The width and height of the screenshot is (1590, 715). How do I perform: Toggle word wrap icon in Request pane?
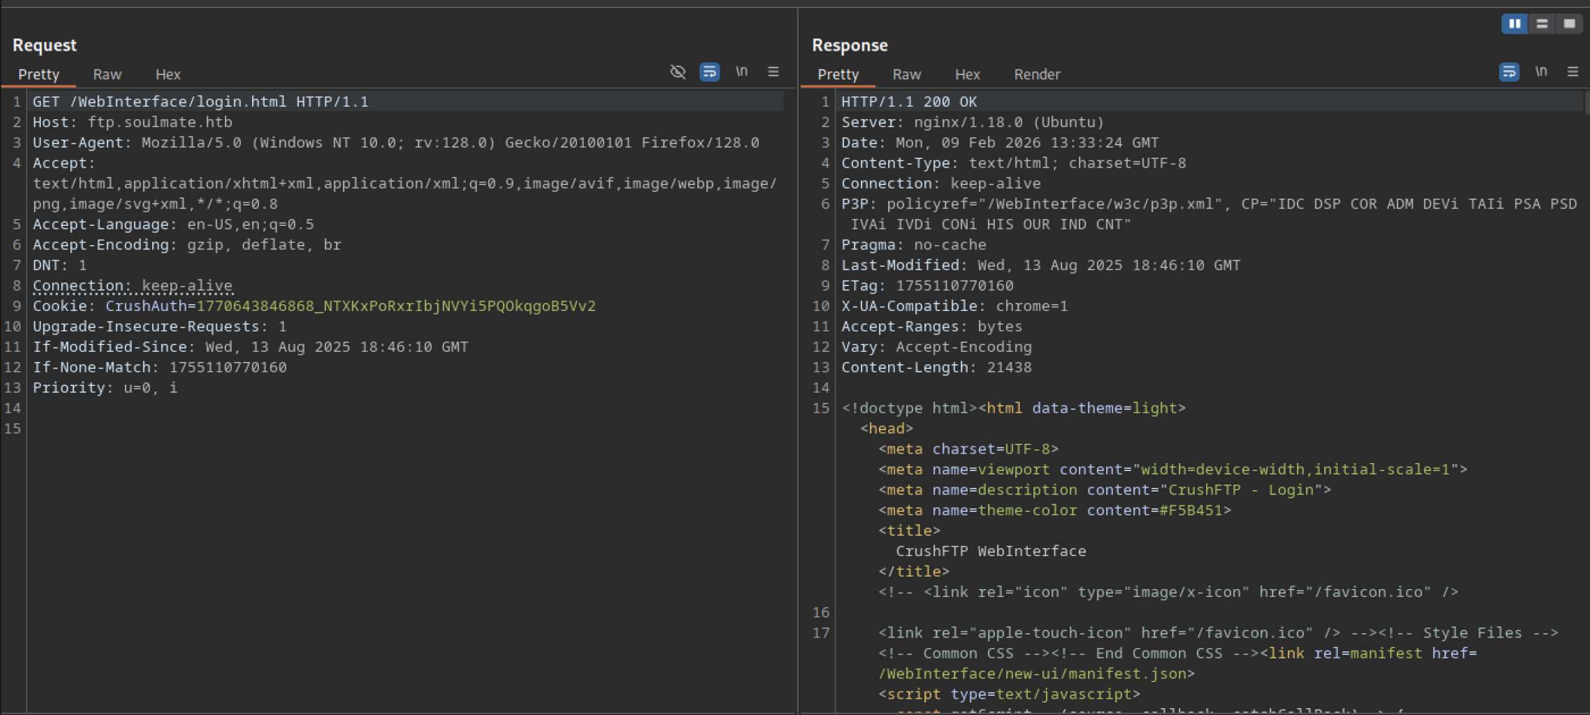[x=709, y=72]
